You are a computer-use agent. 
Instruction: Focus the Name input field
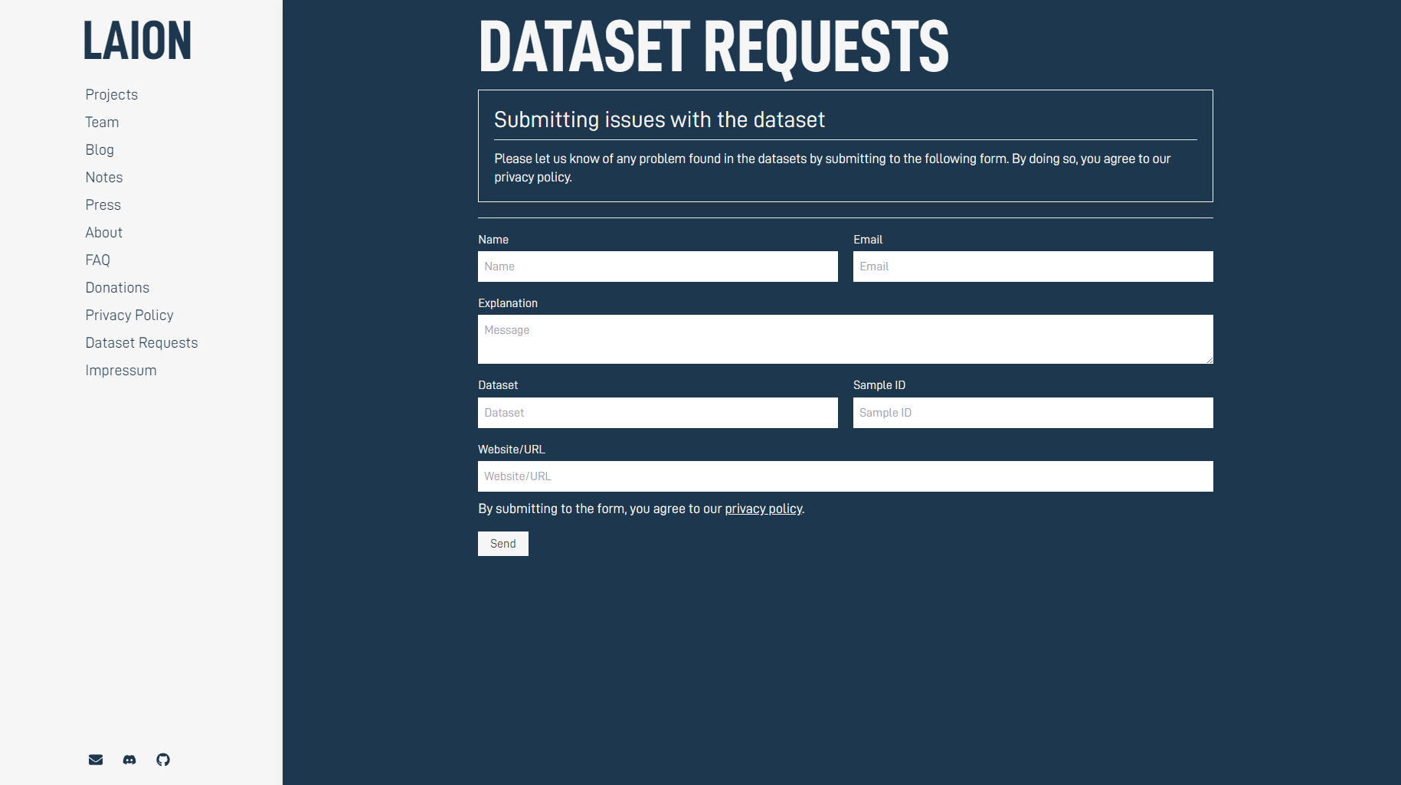657,267
